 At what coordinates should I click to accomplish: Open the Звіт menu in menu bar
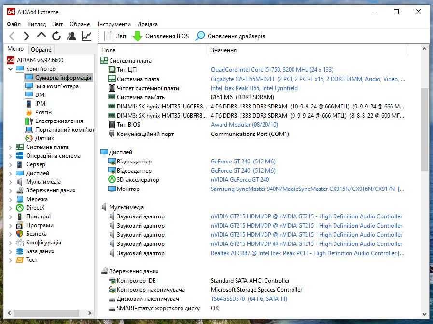coord(58,24)
